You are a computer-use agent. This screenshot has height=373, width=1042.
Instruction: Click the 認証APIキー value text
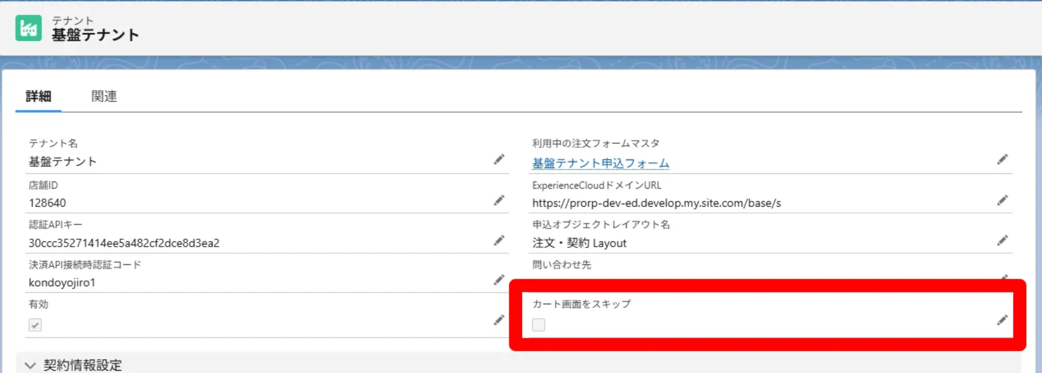click(x=124, y=243)
